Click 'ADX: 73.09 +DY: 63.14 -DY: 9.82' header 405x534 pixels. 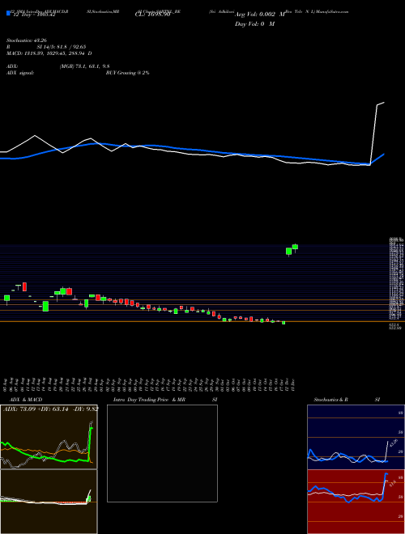coord(50,409)
